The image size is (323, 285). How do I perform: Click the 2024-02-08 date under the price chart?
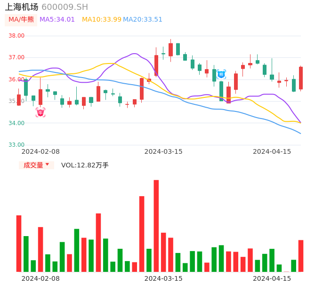click(40, 151)
